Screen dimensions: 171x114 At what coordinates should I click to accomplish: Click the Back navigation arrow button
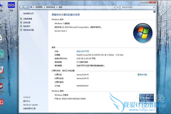tap(21, 7)
